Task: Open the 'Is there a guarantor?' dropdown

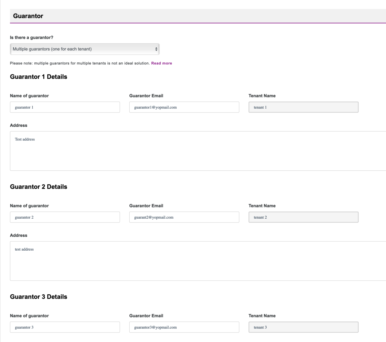Action: (85, 49)
